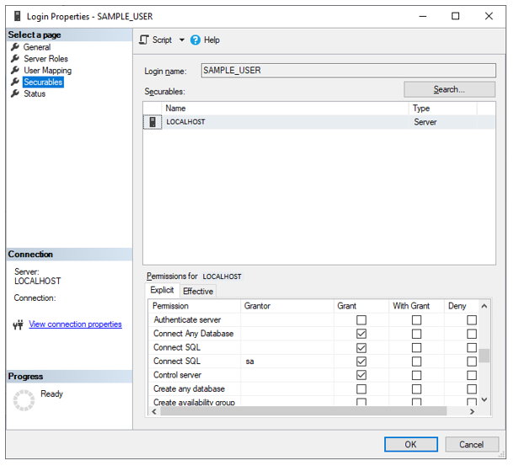Click the wrench icon beside General

[x=15, y=47]
